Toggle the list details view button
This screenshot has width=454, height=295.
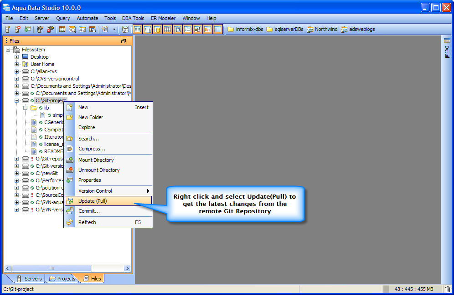tap(188, 29)
